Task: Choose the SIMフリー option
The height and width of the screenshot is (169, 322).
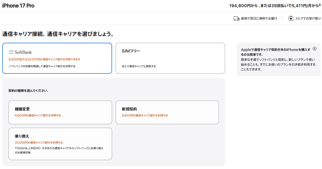Action: coord(170,58)
